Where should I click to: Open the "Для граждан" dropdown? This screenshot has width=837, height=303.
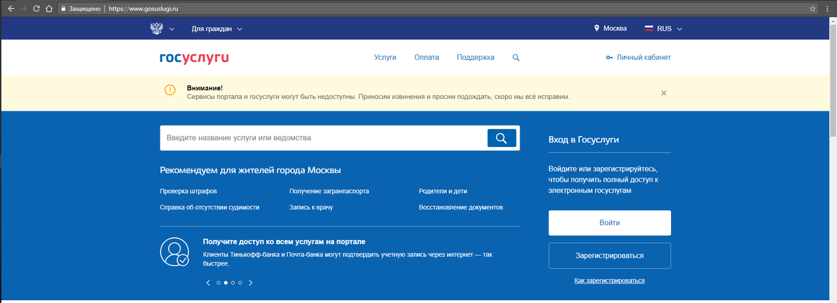tap(217, 29)
